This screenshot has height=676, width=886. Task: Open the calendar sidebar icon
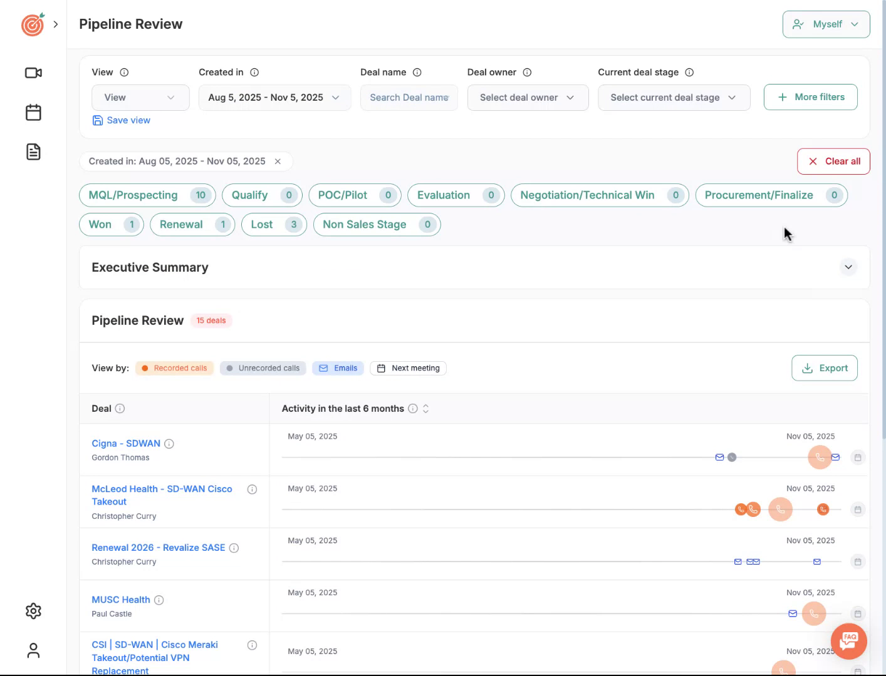(x=33, y=113)
